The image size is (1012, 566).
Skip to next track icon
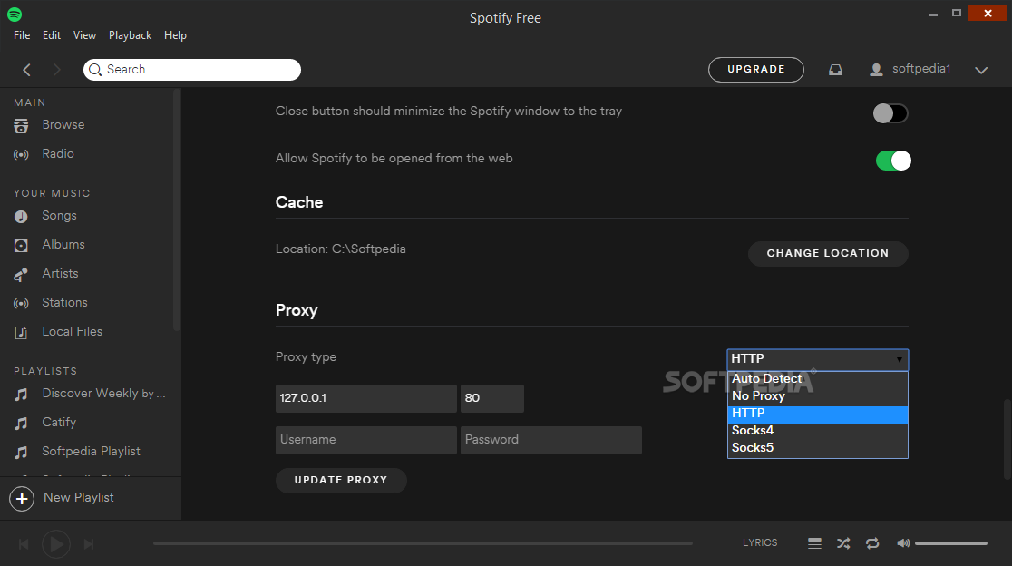coord(89,544)
